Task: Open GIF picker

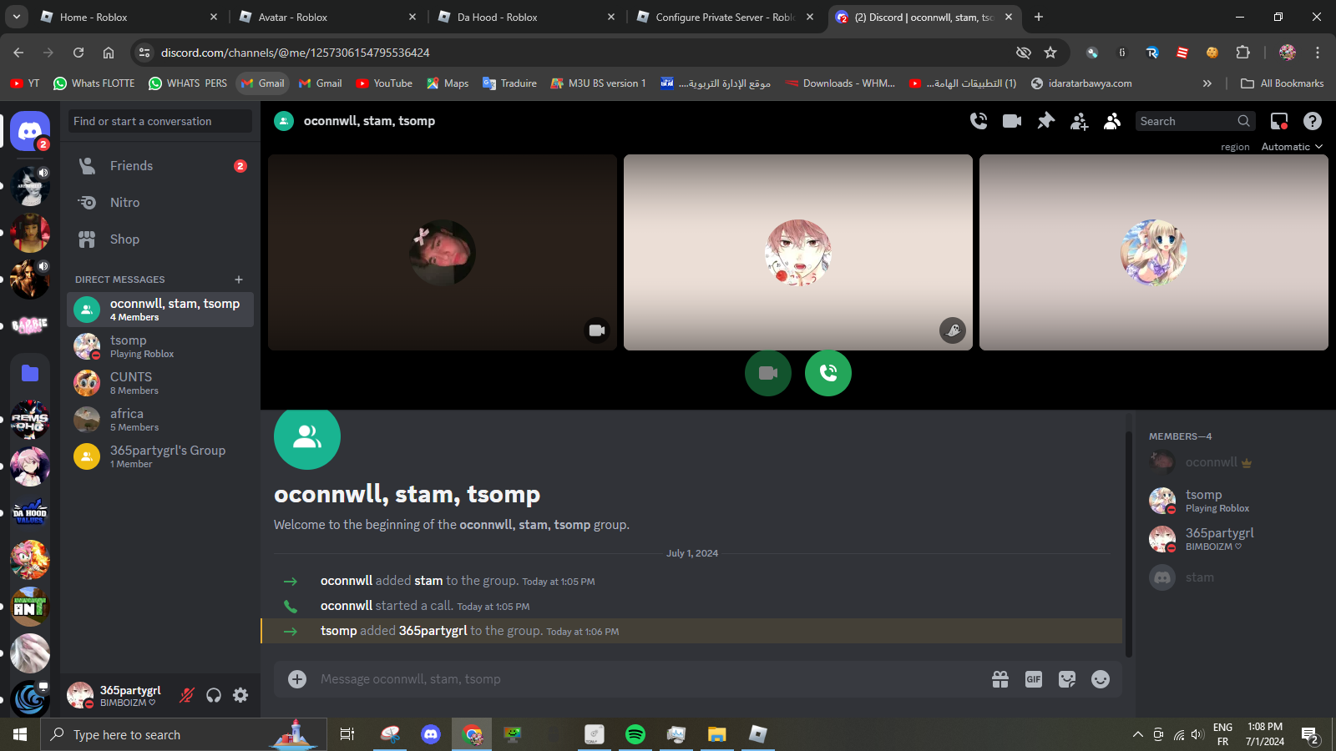Action: click(x=1034, y=679)
